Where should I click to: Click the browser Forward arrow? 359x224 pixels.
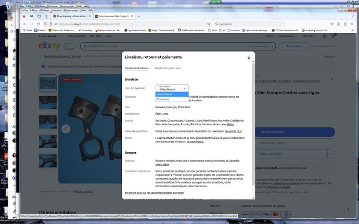[32, 24]
